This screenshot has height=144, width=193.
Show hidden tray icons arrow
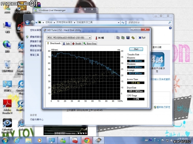(x=158, y=140)
